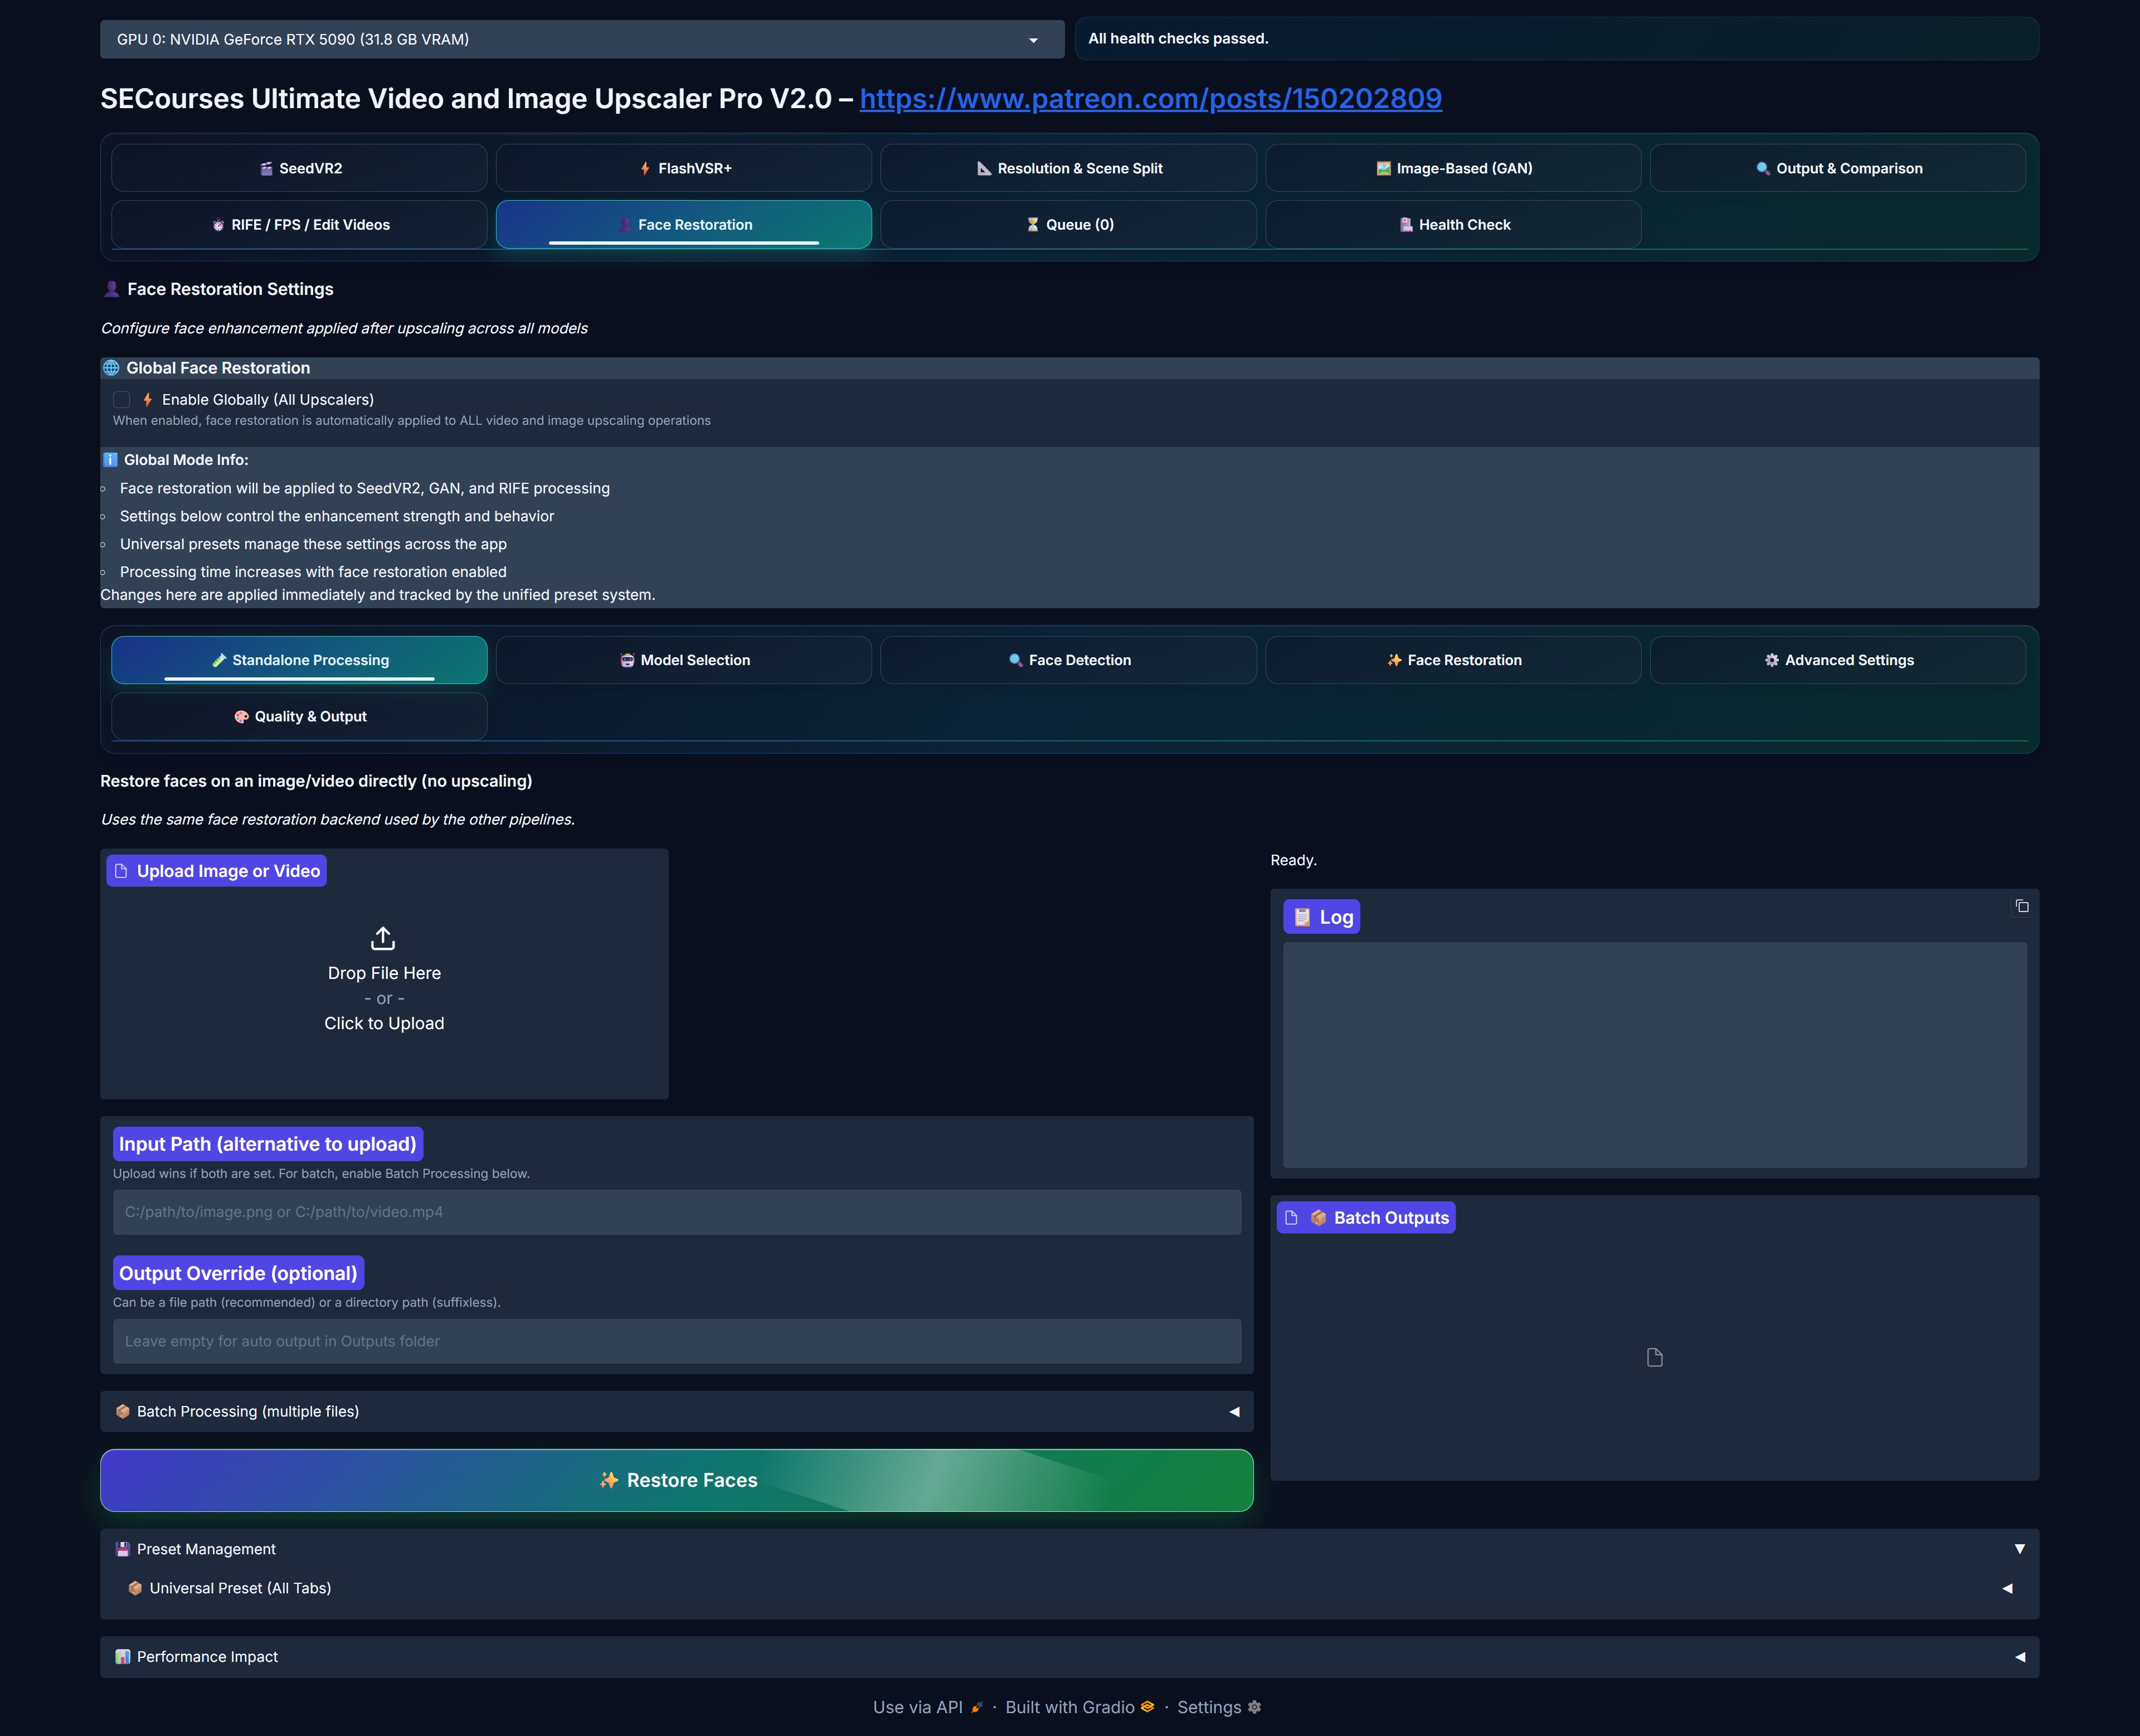This screenshot has height=1736, width=2140.
Task: Click the empty file icon in Batch Outputs
Action: [x=1654, y=1357]
